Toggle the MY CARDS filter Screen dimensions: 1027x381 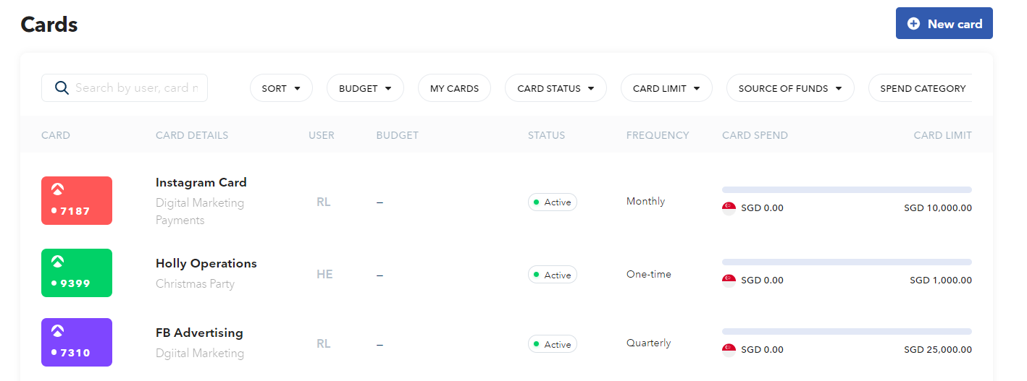tap(454, 88)
